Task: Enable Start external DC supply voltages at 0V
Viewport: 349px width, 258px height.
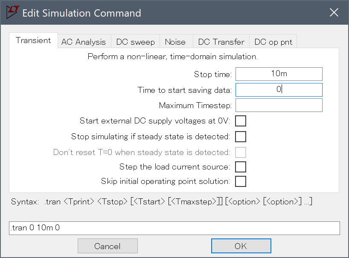Action: 241,121
